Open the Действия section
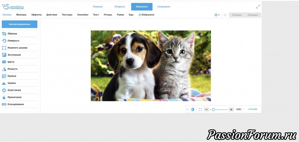Viewport: 299px width, 142px height. click(52, 14)
